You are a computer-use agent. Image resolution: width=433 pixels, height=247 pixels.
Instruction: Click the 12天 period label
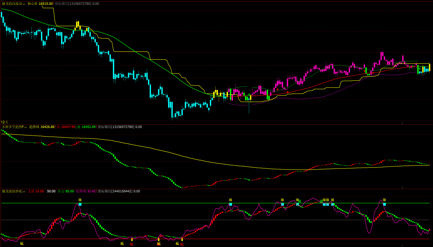pyautogui.click(x=5, y=122)
